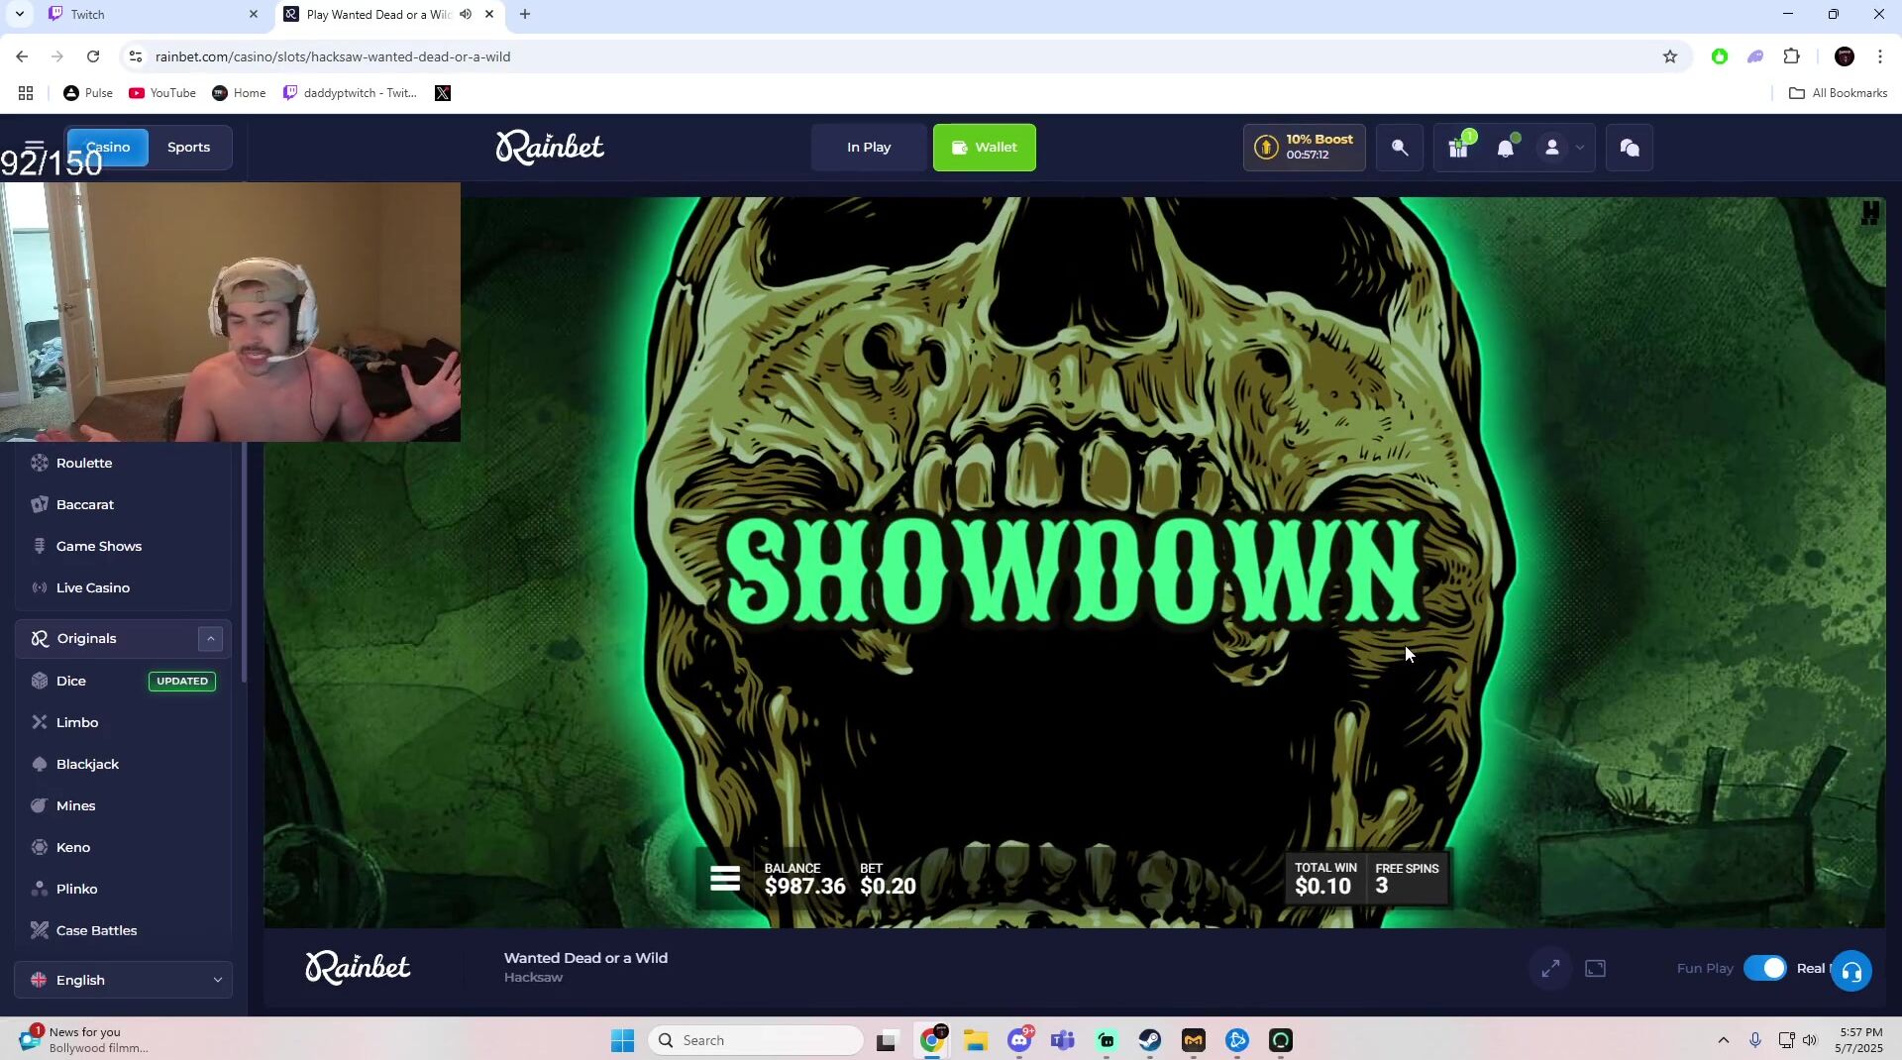The image size is (1902, 1060).
Task: Reload the page
Action: pyautogui.click(x=93, y=56)
